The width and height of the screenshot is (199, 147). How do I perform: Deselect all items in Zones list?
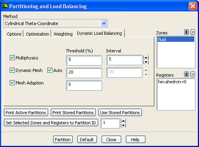193,32
